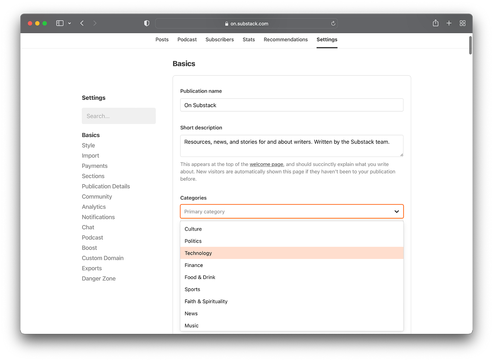Open Exports settings
The height and width of the screenshot is (361, 493).
coord(92,268)
